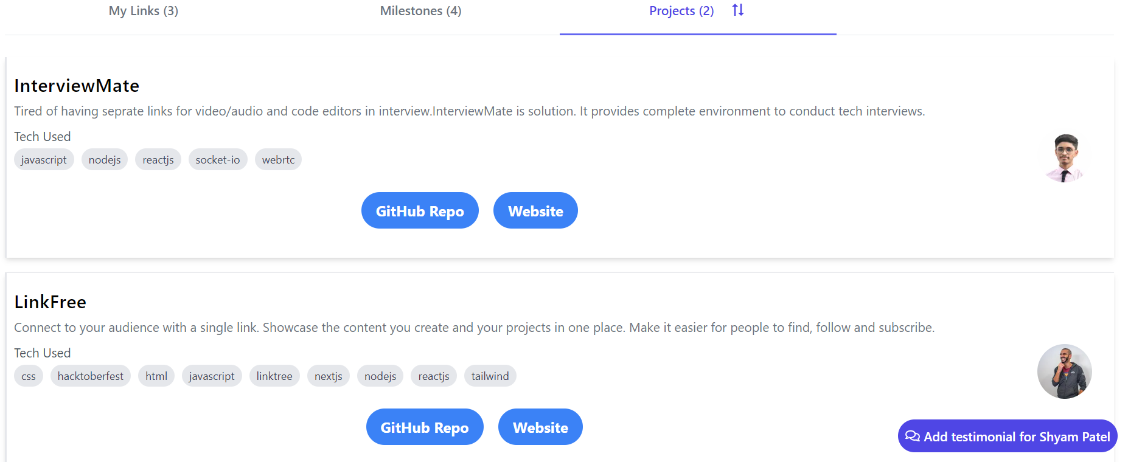The width and height of the screenshot is (1128, 462).
Task: Click the sort arrows icon beside Projects
Action: point(738,10)
